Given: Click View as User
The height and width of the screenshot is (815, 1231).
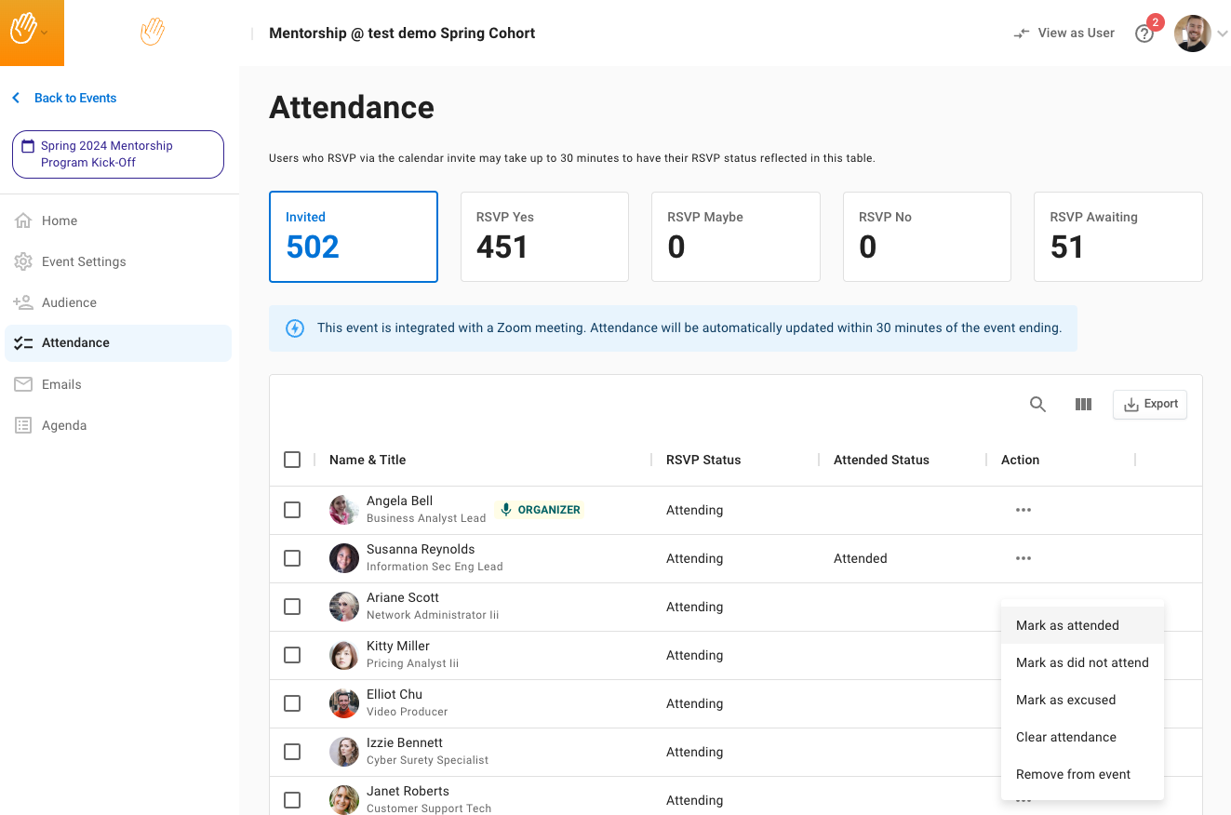Looking at the screenshot, I should (1064, 33).
